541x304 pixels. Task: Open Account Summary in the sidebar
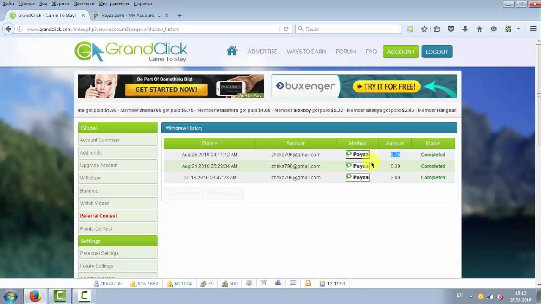coord(118,140)
